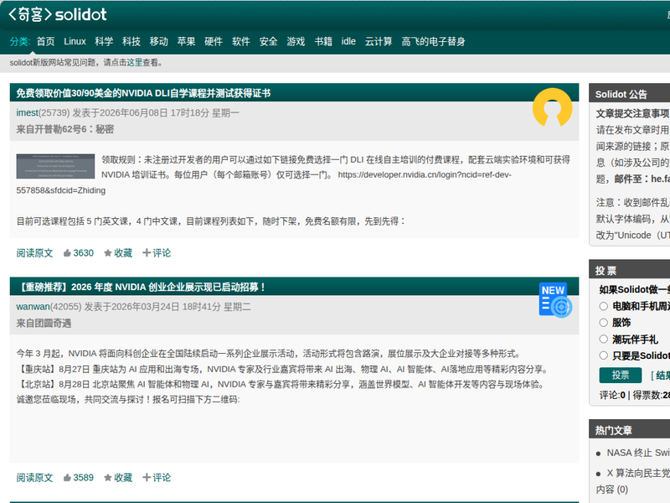Click thumbs-up icon with 3630 likes
The image size is (670, 503).
(67, 253)
